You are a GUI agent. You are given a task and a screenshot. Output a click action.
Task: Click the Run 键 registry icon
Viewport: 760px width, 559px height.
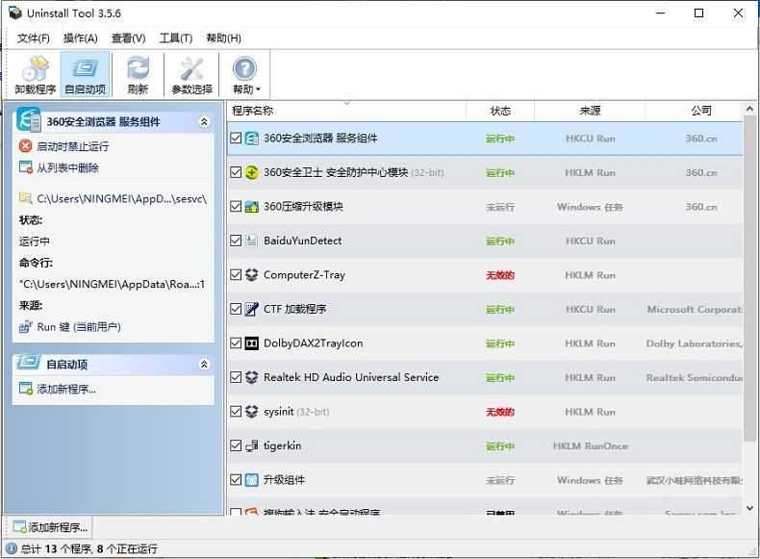(x=25, y=327)
